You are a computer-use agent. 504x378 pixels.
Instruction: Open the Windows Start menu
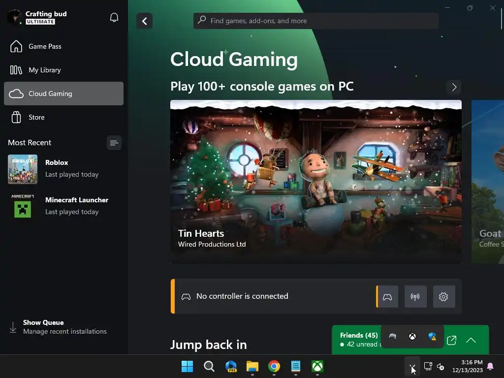pyautogui.click(x=188, y=366)
